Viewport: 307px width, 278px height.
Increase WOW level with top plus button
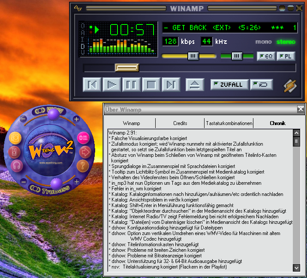coord(76,119)
